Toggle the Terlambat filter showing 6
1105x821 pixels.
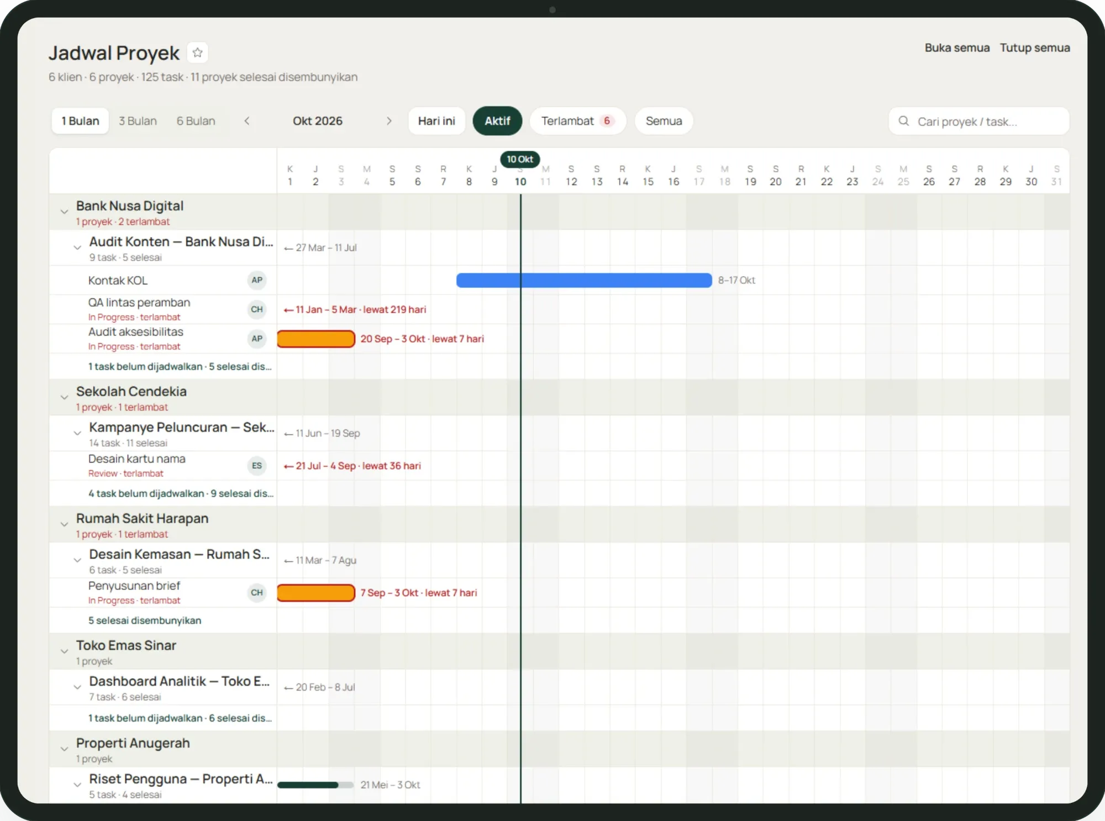point(577,121)
